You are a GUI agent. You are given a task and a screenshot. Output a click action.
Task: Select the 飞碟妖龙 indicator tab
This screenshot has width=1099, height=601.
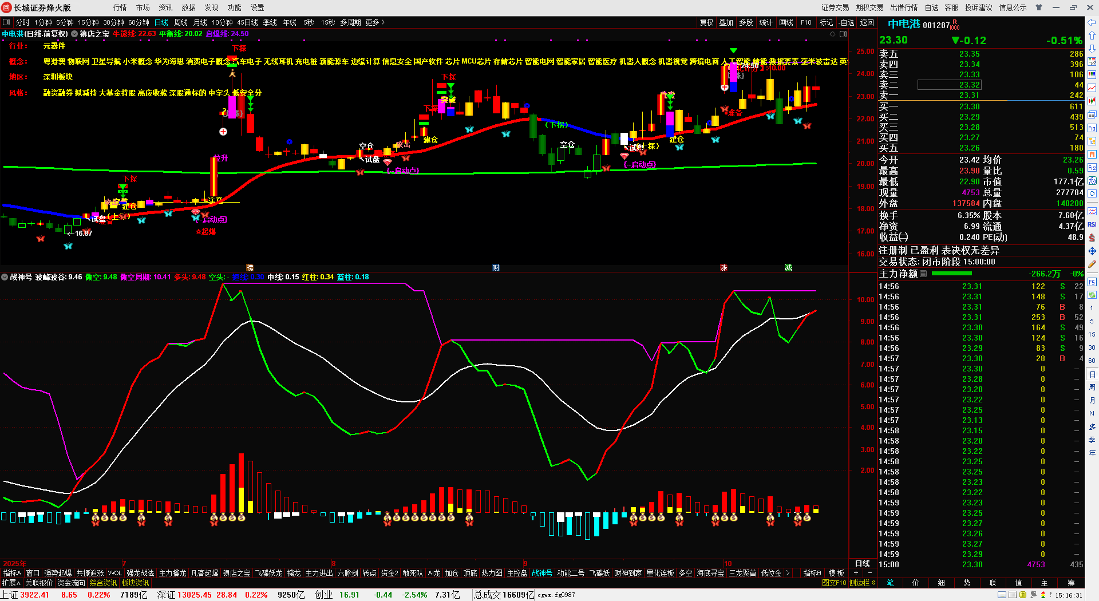coord(268,573)
